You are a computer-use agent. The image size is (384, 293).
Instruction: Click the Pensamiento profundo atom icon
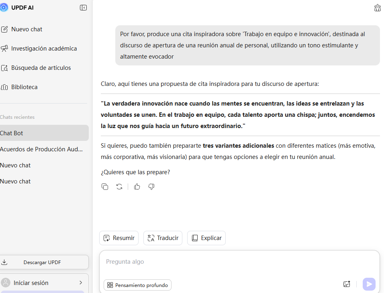pyautogui.click(x=110, y=285)
